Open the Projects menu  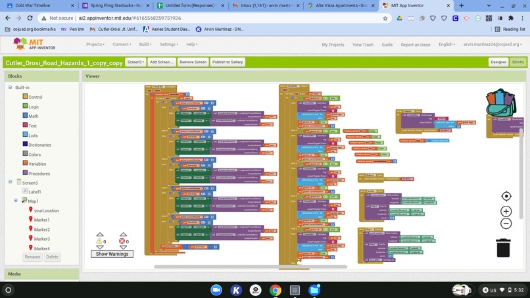pos(95,44)
